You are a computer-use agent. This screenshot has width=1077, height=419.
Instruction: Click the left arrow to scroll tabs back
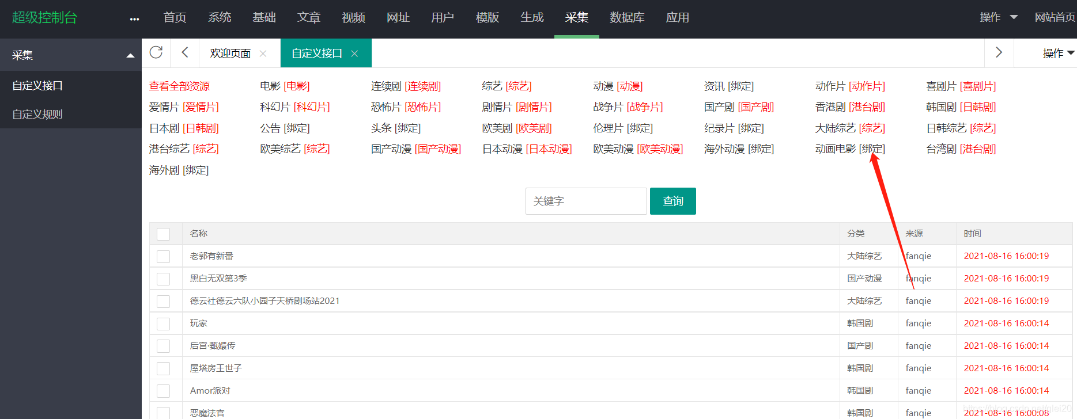point(185,53)
